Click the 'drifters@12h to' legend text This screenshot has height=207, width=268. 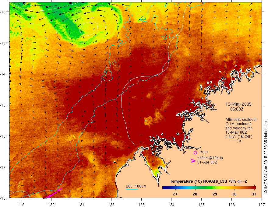[210, 158]
